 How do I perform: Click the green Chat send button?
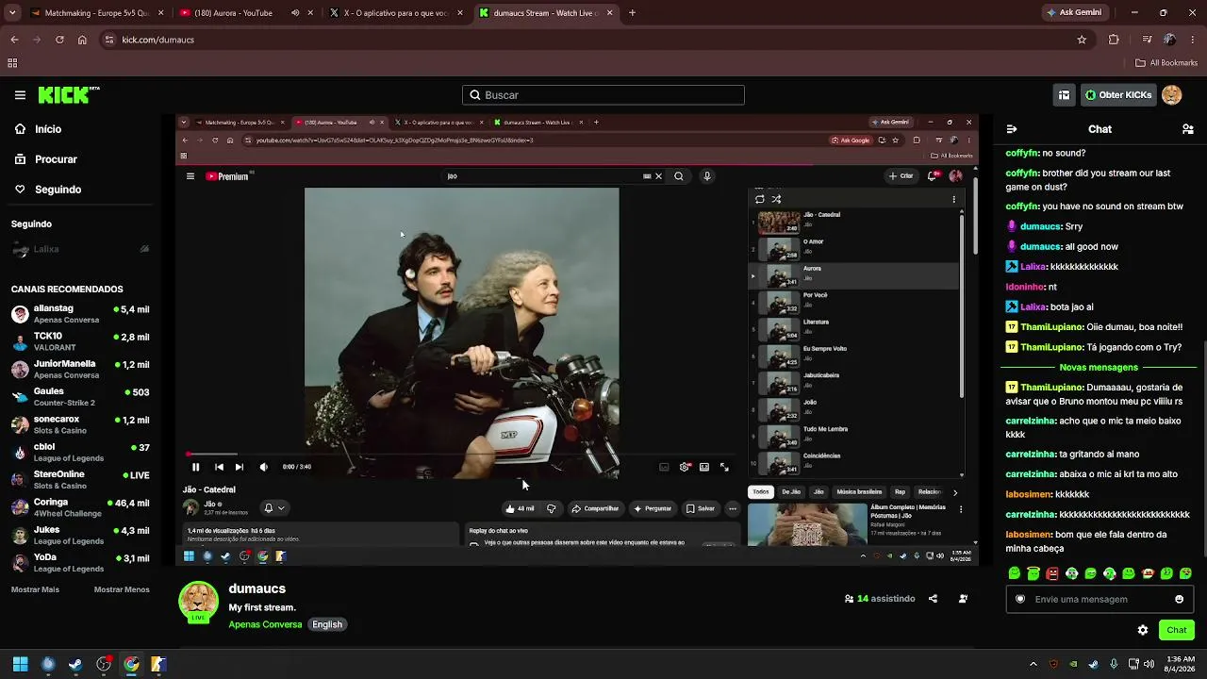pyautogui.click(x=1176, y=630)
